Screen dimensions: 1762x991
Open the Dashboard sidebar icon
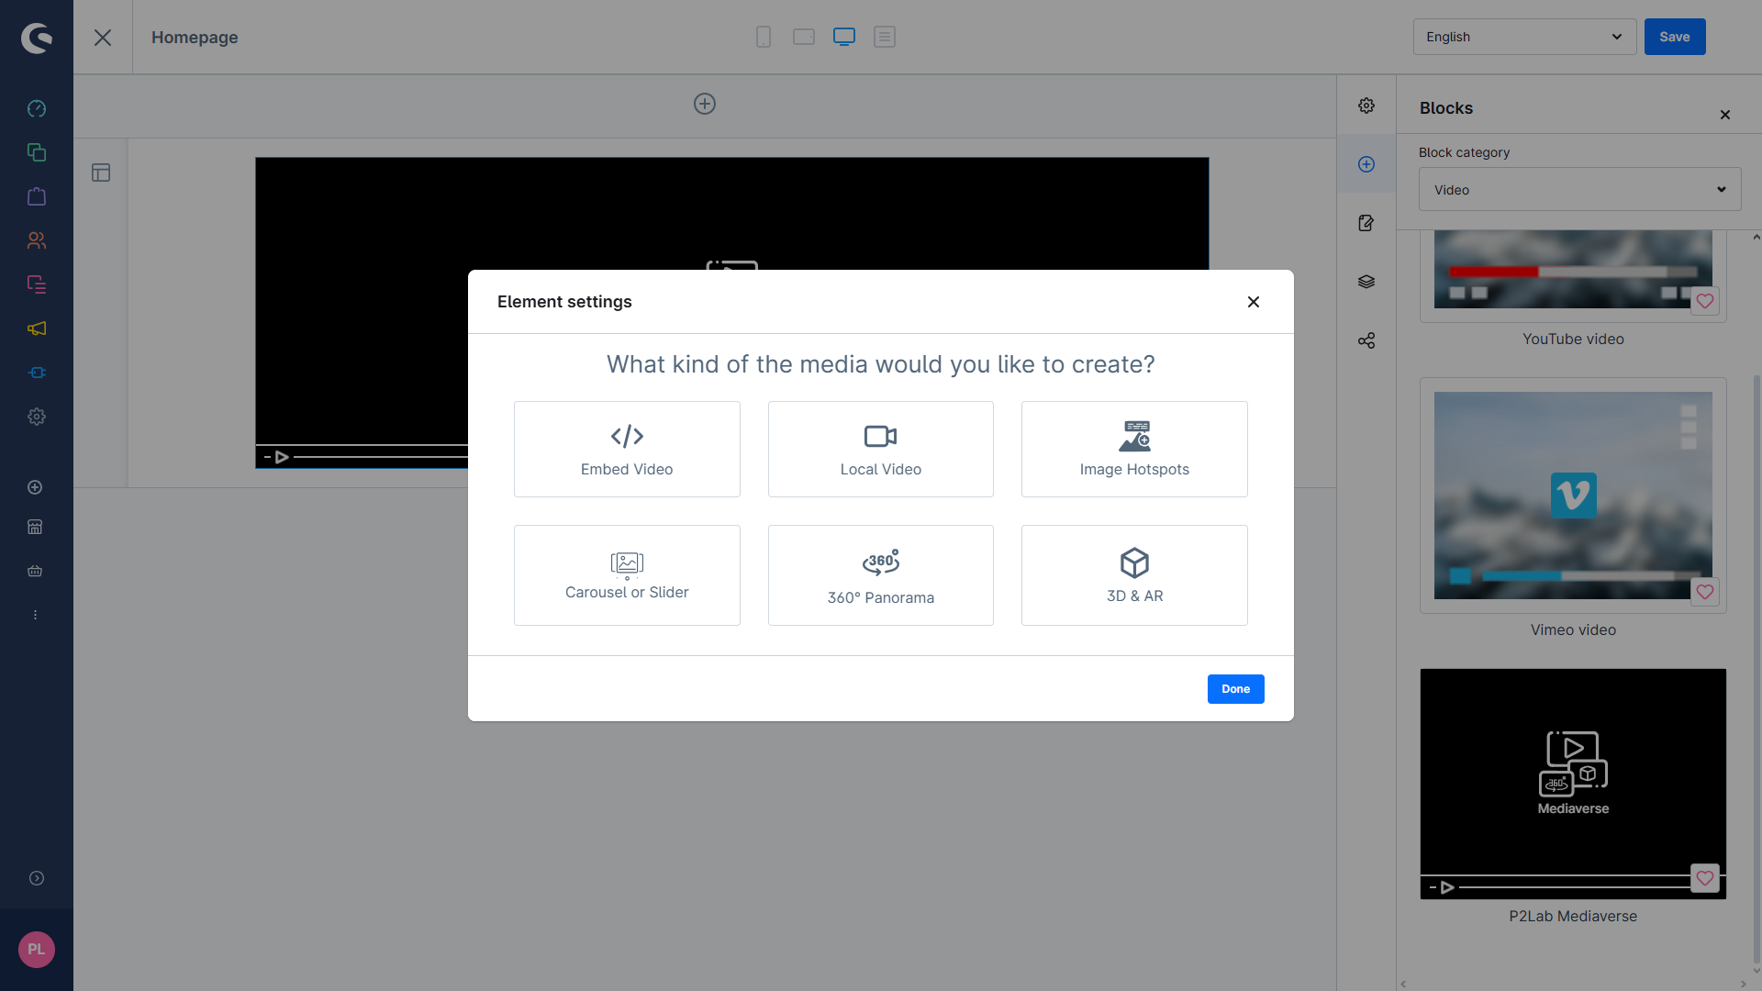37,108
